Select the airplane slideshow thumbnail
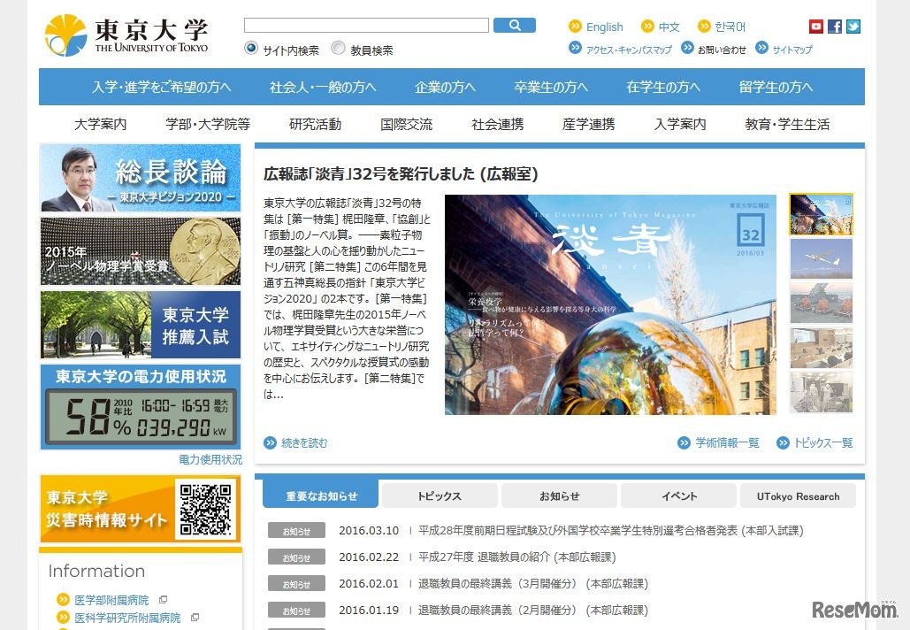Screen dimensions: 910x630 pyautogui.click(x=822, y=259)
